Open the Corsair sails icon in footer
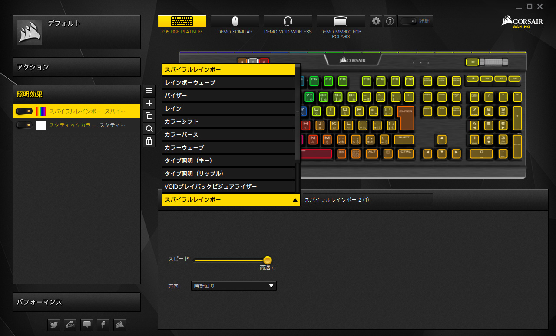 click(119, 325)
